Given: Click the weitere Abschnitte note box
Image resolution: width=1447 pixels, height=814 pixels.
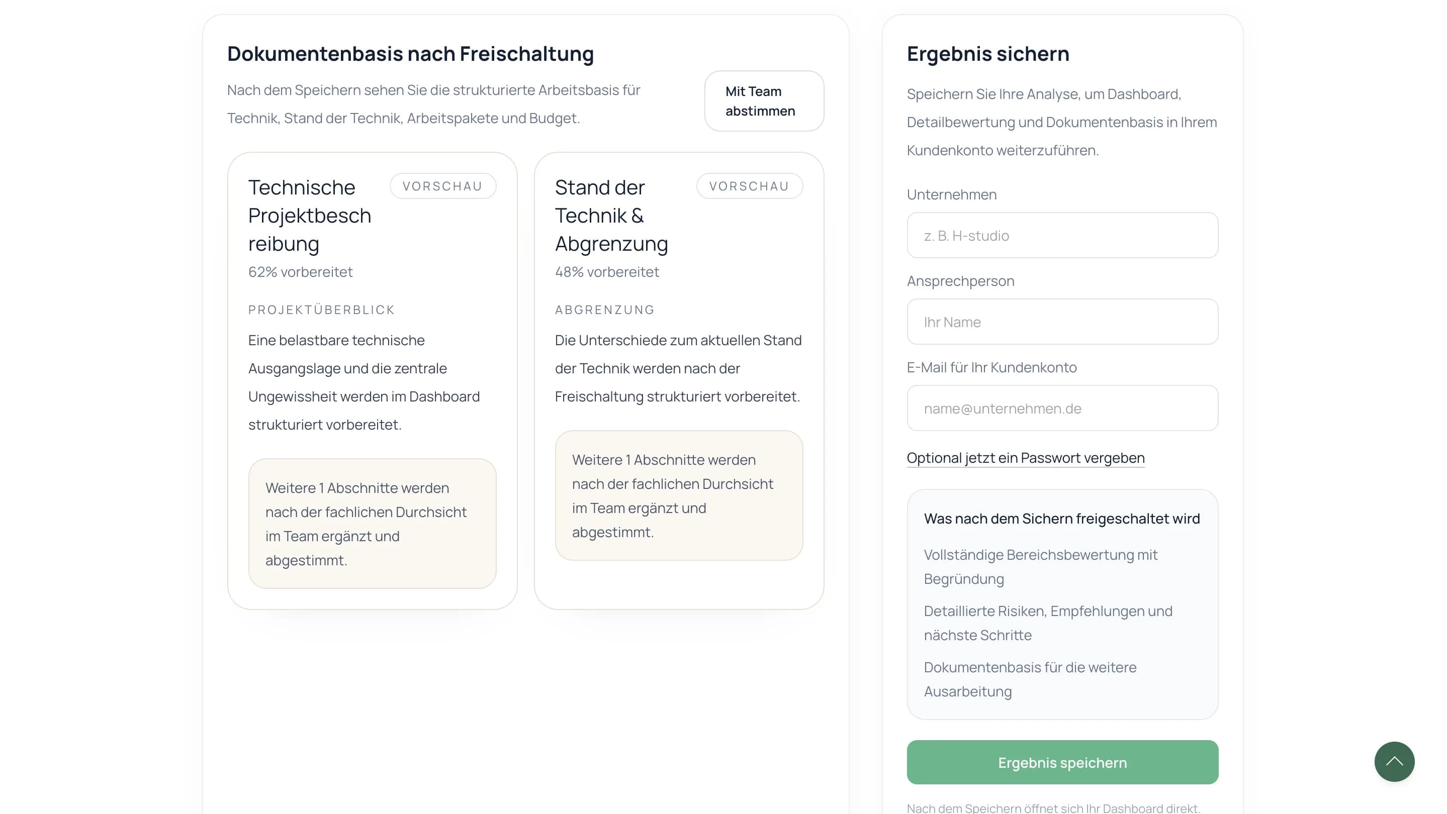Looking at the screenshot, I should [373, 524].
